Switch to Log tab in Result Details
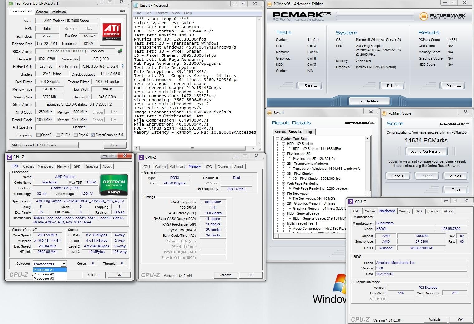Image resolution: width=474 pixels, height=324 pixels. (309, 132)
